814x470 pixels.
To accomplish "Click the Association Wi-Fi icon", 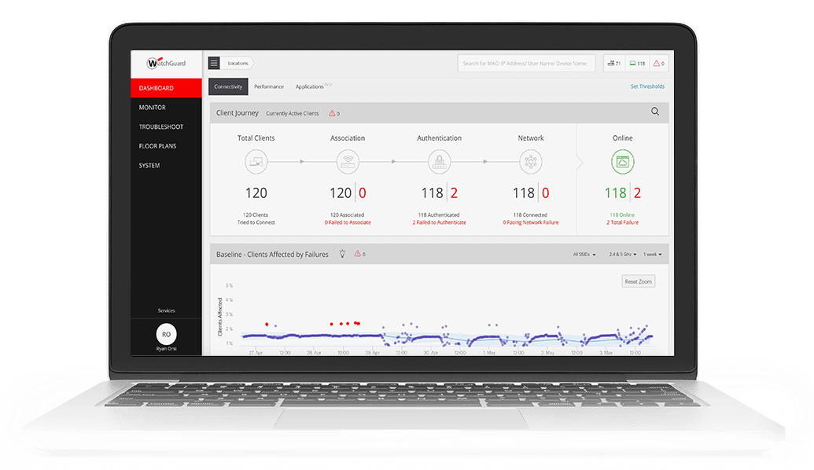I will pos(348,162).
